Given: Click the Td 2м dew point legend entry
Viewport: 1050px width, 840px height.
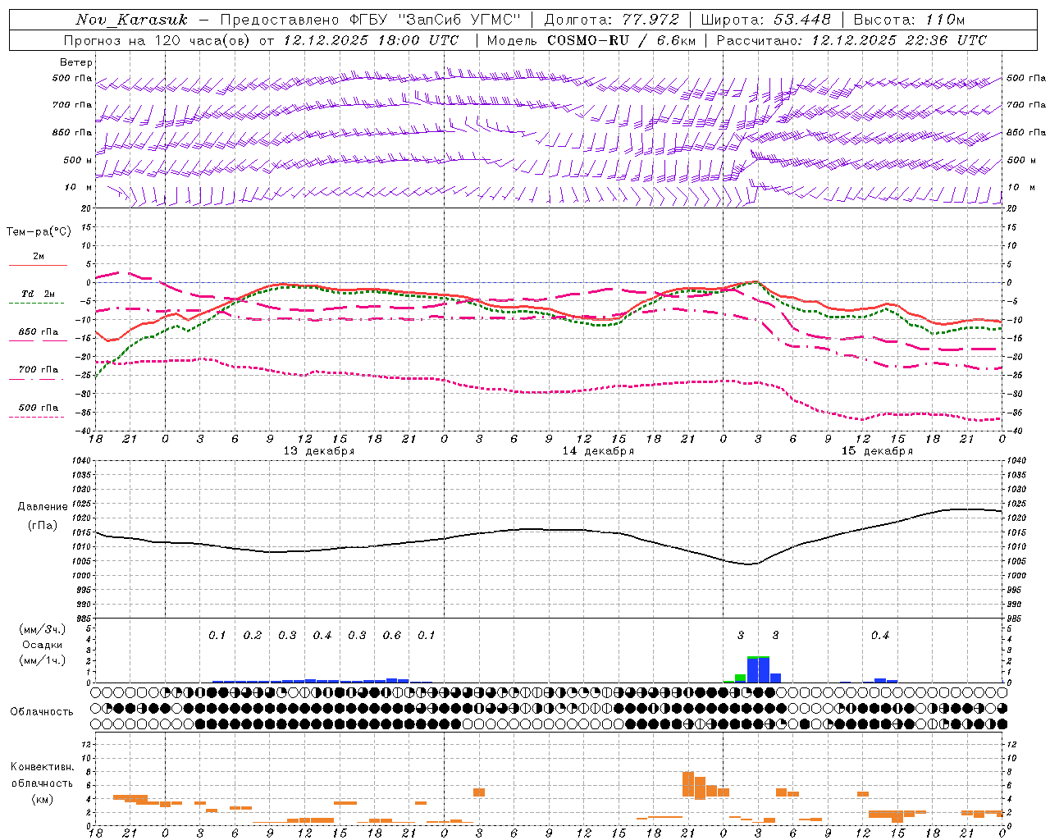Looking at the screenshot, I should (39, 294).
